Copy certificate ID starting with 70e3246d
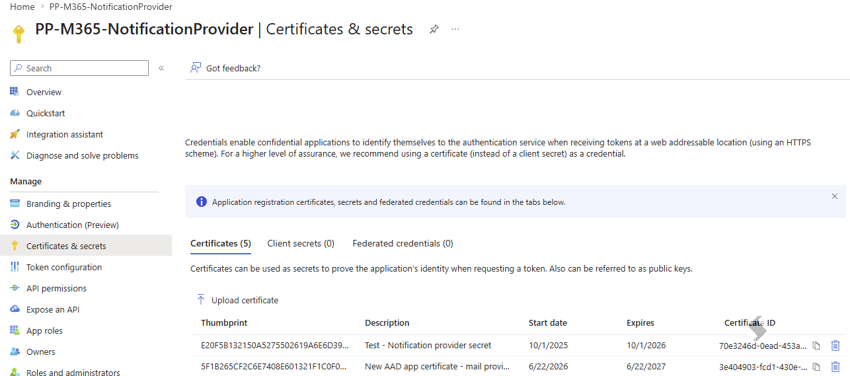850x376 pixels. pos(816,346)
